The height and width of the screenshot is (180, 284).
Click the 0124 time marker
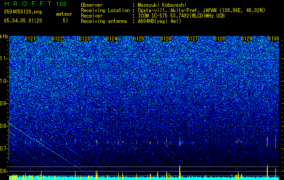coord(112,39)
